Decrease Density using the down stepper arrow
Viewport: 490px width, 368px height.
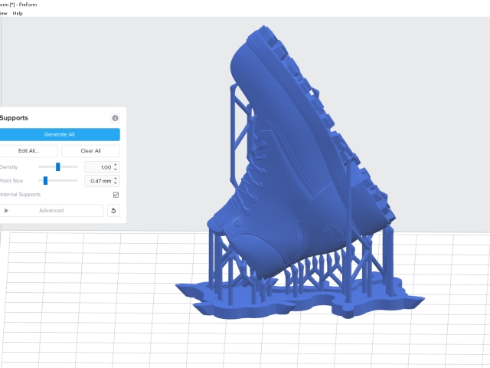click(x=116, y=169)
